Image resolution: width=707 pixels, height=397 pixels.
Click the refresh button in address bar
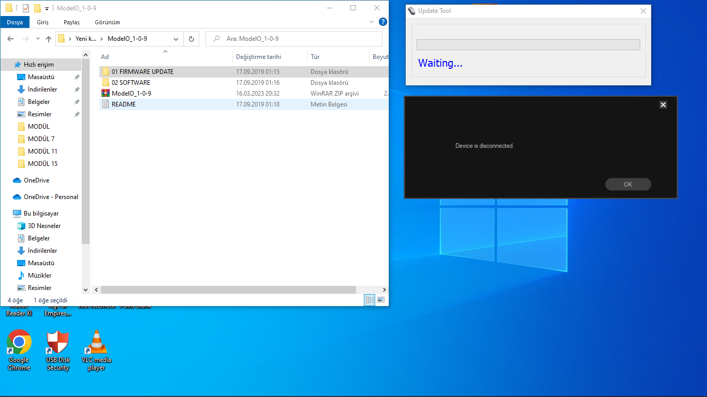192,39
